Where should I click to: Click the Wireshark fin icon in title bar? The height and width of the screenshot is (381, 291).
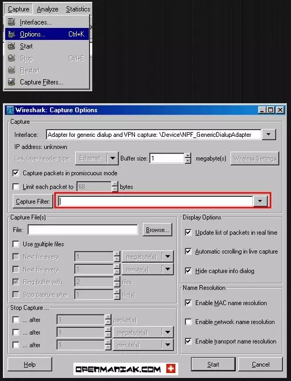[10, 110]
